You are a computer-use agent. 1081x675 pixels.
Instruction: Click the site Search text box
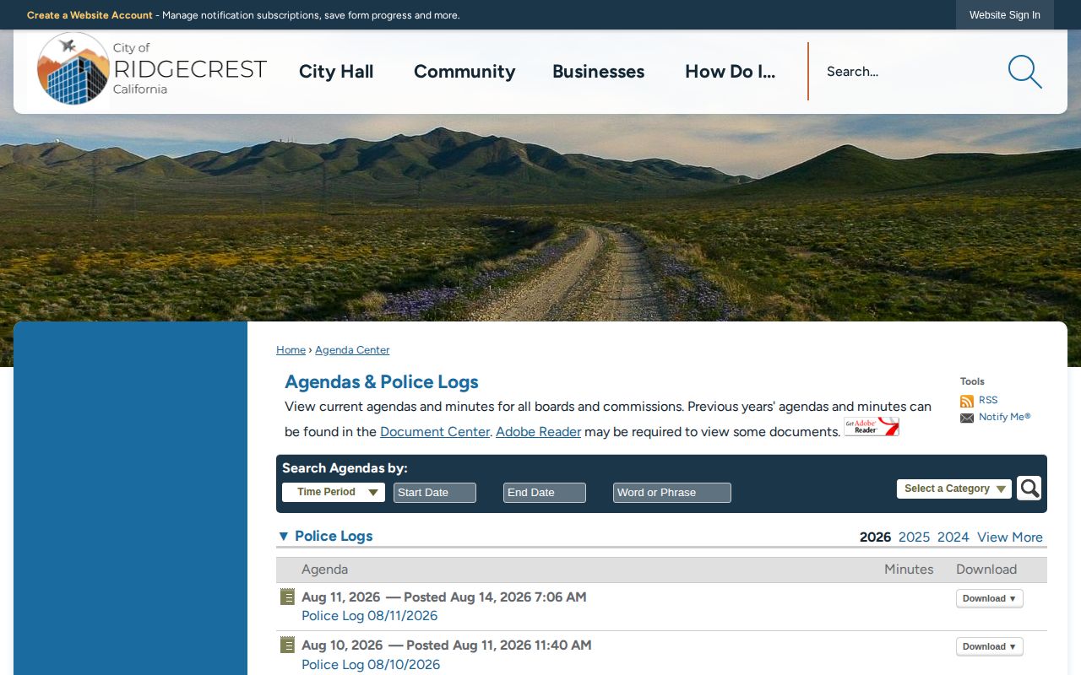[x=908, y=72]
